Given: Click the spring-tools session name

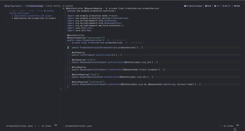Looking at the screenshot, I should coord(14,6).
